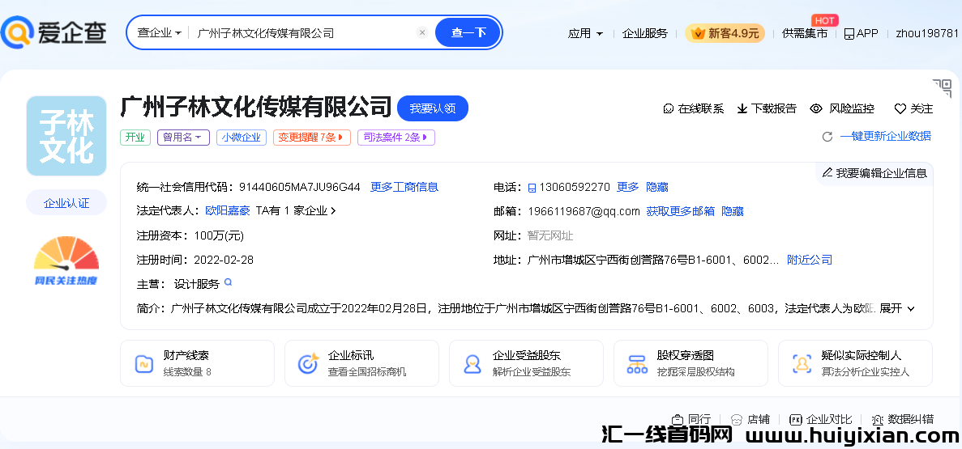Click the 企业对比 PK icon
The height and width of the screenshot is (449, 962).
coord(796,420)
